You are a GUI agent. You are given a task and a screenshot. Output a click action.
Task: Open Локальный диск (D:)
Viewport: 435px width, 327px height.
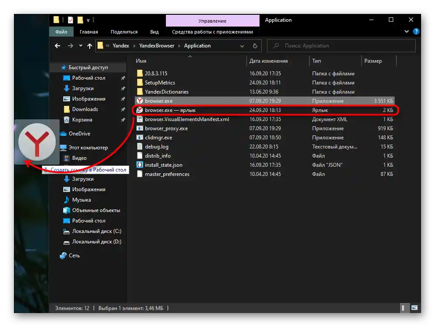pyautogui.click(x=97, y=242)
